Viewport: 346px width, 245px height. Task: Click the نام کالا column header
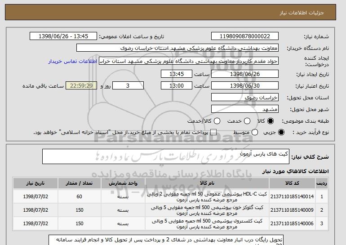pyautogui.click(x=207, y=183)
